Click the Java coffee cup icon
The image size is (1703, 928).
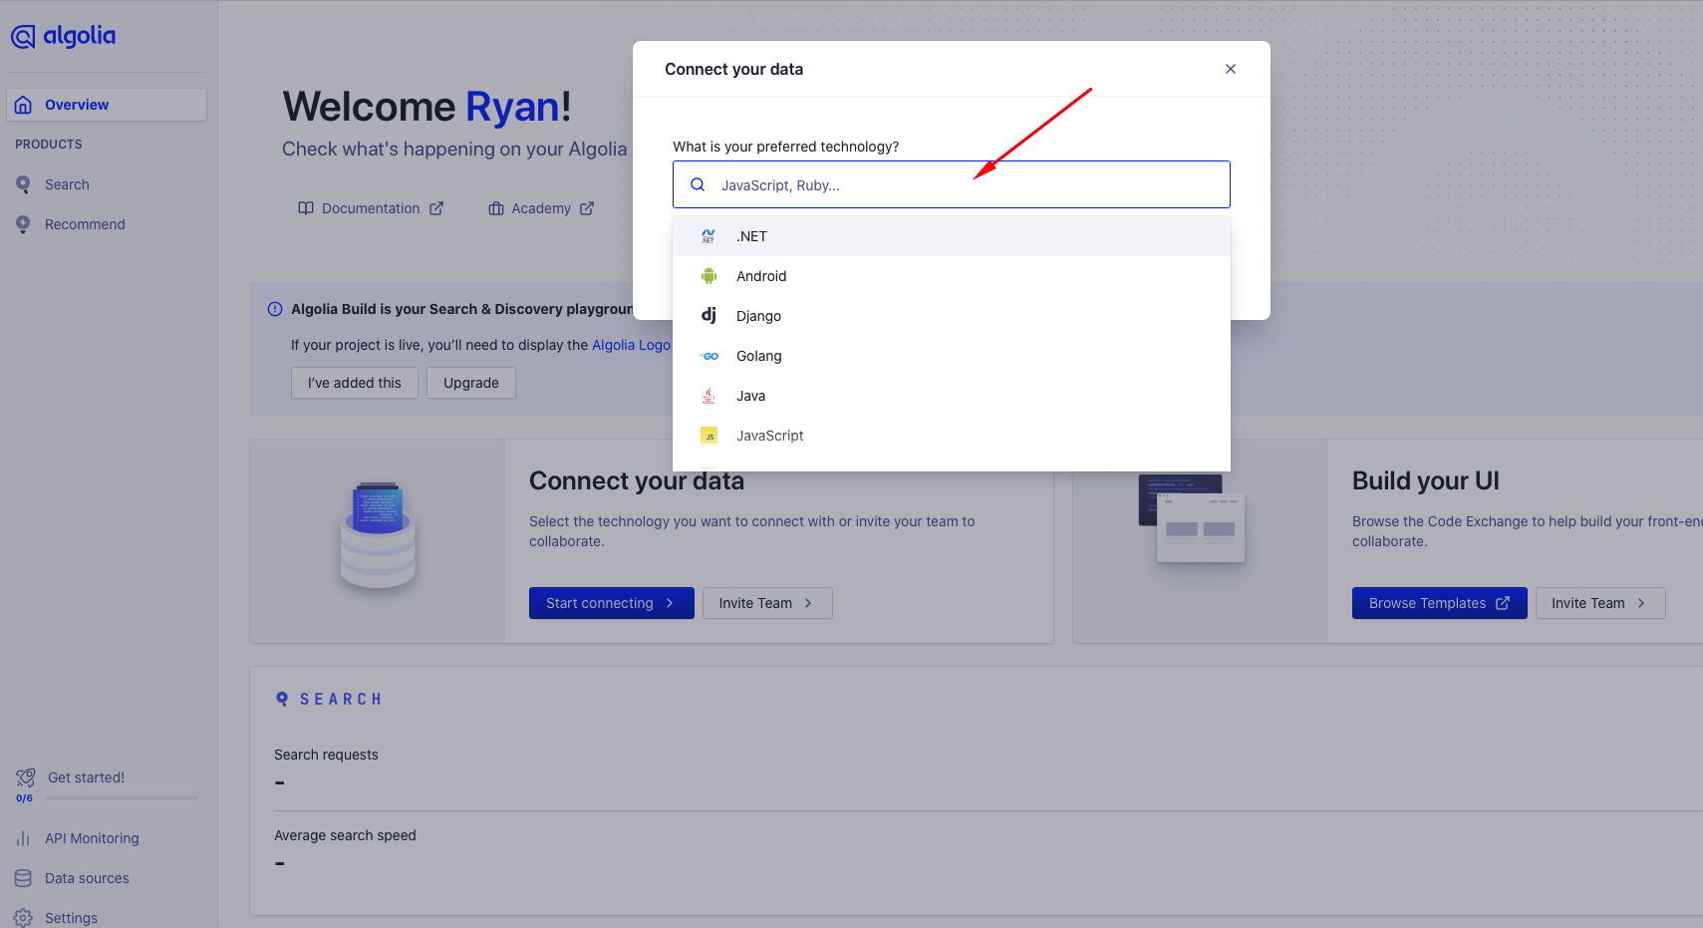tap(709, 396)
